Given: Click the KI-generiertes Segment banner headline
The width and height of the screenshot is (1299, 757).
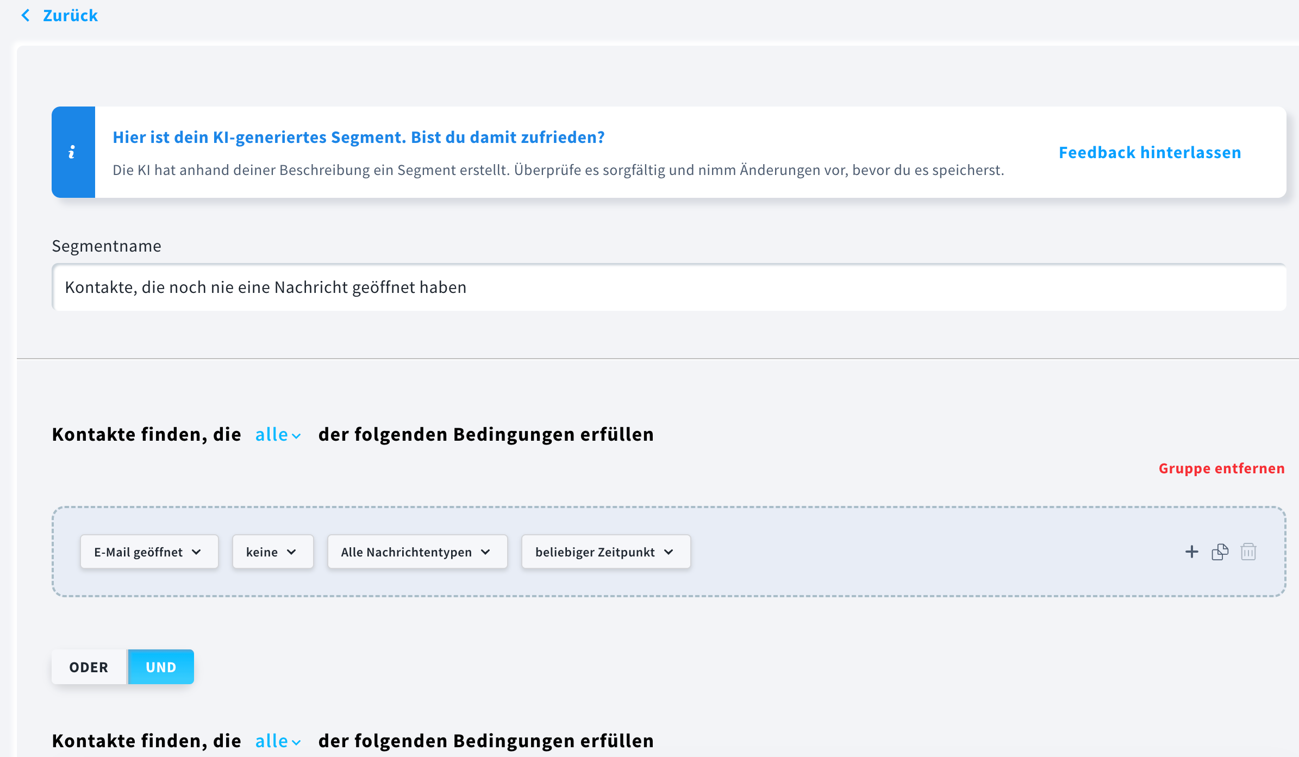Looking at the screenshot, I should point(358,137).
